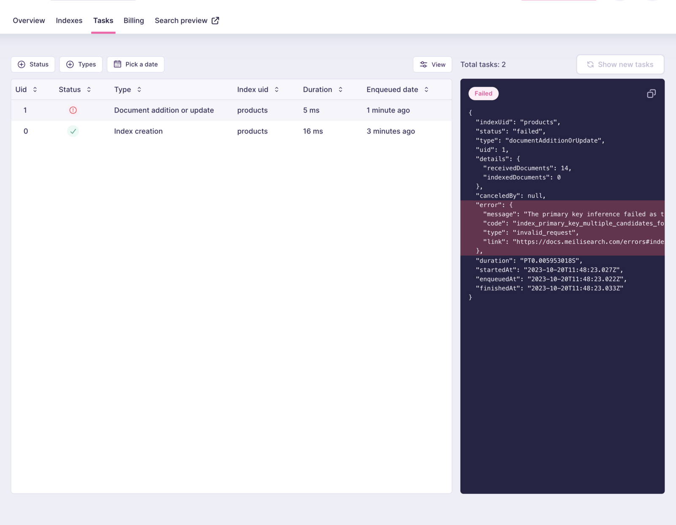Open the Indexes tab
676x525 pixels.
[x=69, y=21]
